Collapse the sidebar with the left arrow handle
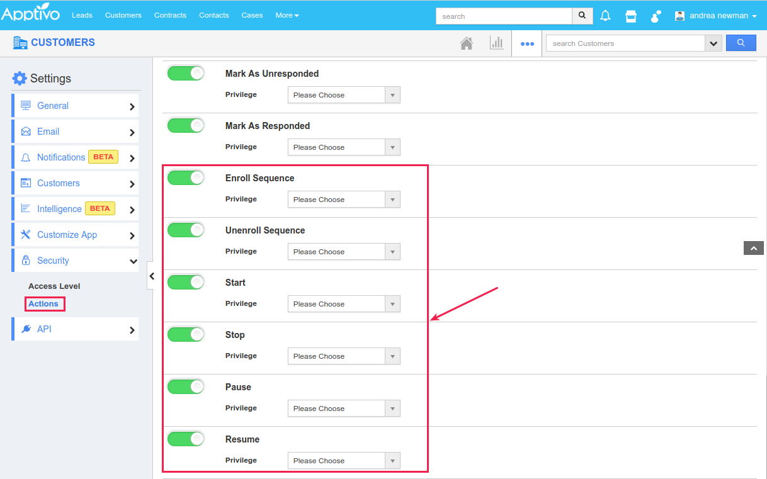767x479 pixels. 151,276
